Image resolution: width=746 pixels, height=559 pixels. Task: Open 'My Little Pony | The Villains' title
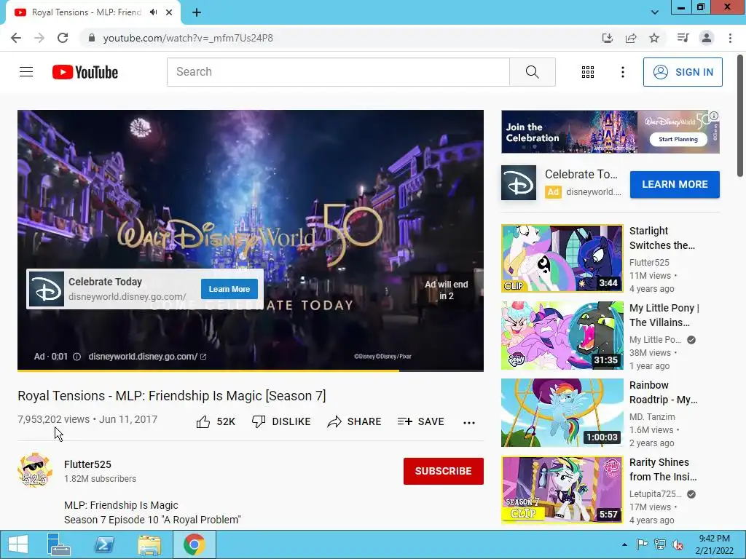(x=664, y=315)
